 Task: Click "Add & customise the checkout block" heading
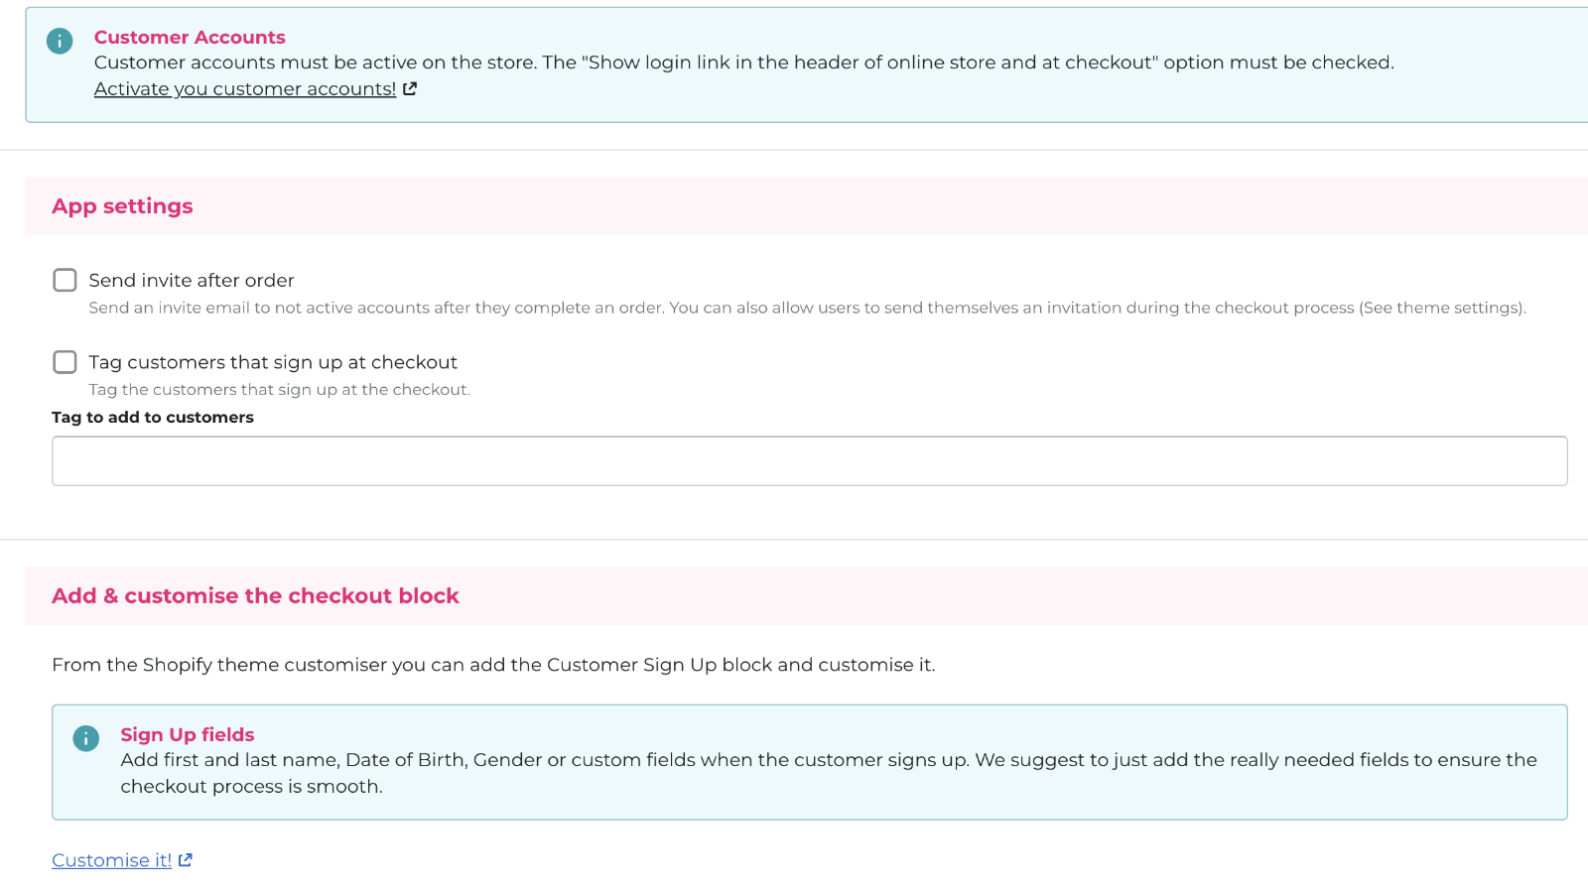click(x=255, y=595)
